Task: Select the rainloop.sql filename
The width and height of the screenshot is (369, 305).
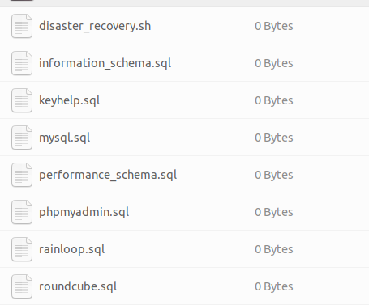Action: point(72,249)
